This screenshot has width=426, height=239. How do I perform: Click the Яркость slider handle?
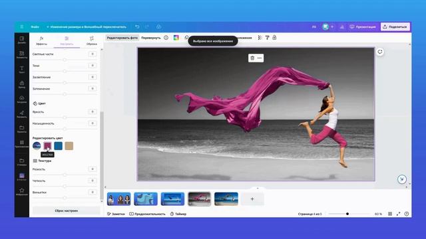65,118
